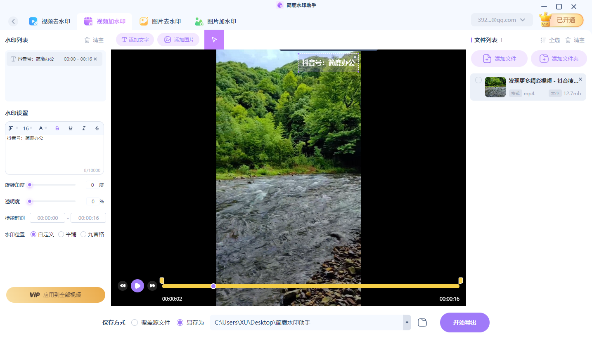The height and width of the screenshot is (339, 592).
Task: Click the 添加文件 button
Action: [500, 59]
